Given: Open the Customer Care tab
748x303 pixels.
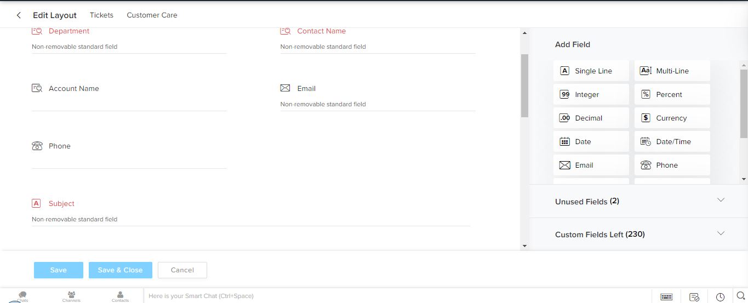Looking at the screenshot, I should coord(152,15).
